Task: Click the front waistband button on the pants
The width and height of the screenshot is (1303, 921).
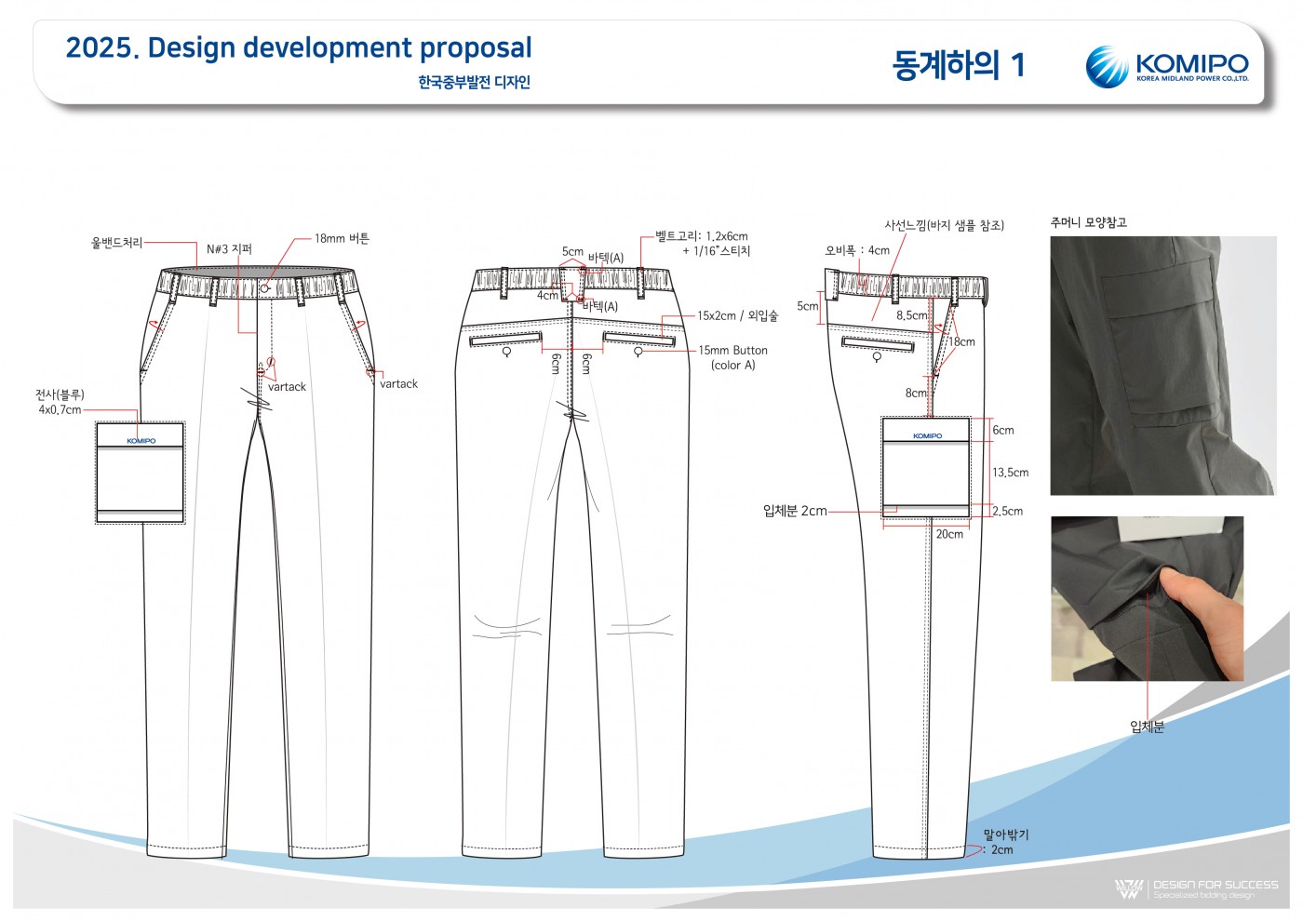Action: tap(265, 288)
